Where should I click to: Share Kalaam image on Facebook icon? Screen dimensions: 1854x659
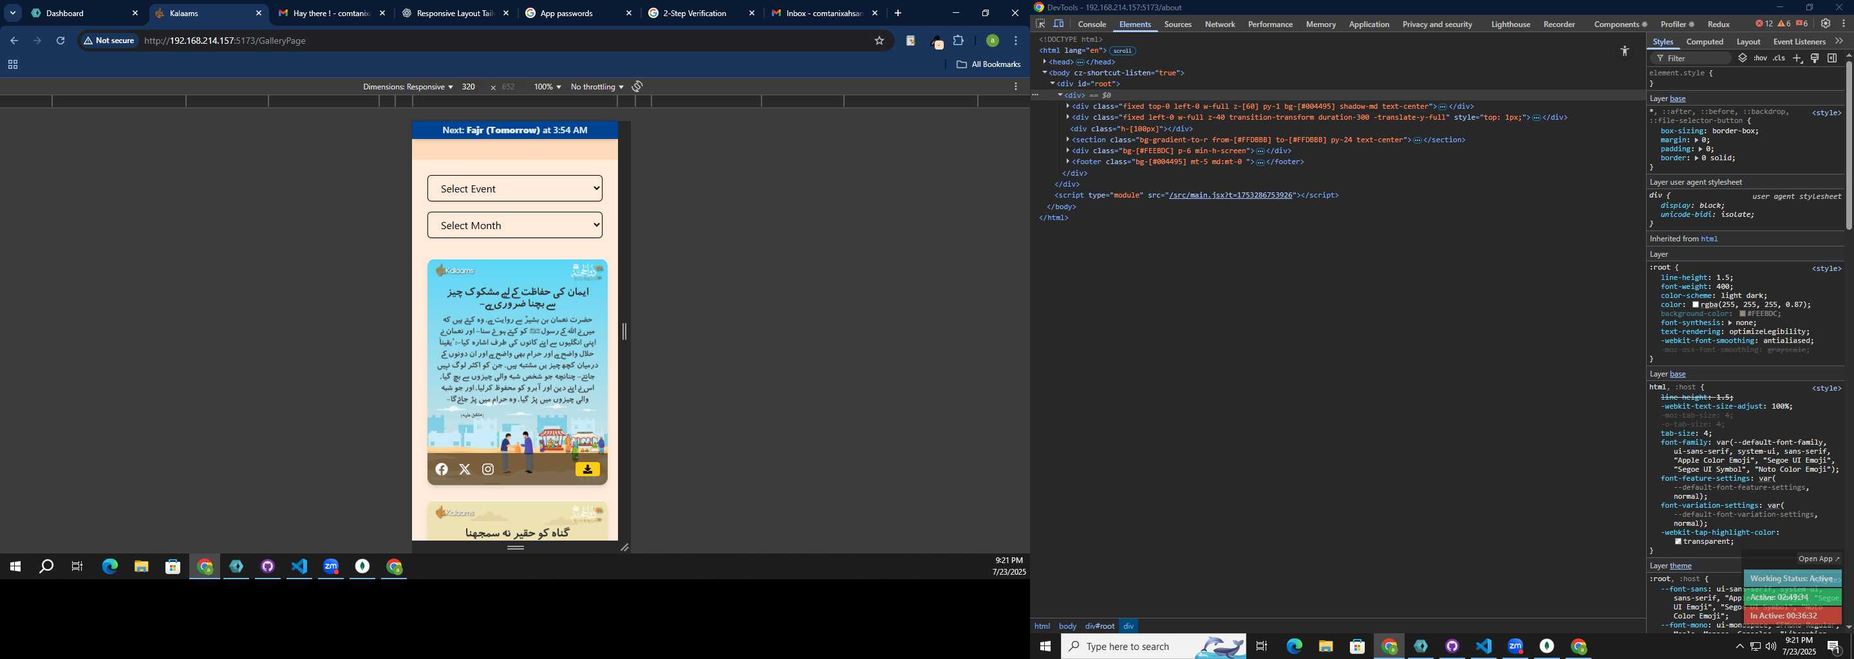tap(442, 469)
